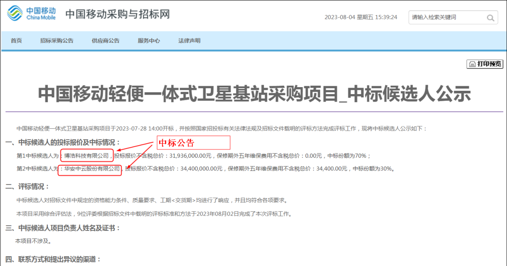Click the 打印预览 button
The image size is (507, 266).
coord(484,64)
